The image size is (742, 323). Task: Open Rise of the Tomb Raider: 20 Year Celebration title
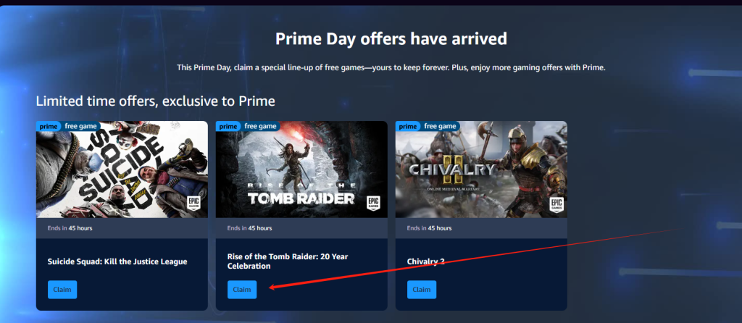(288, 261)
